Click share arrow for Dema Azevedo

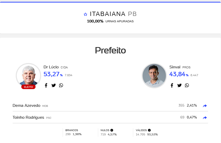click(205, 106)
